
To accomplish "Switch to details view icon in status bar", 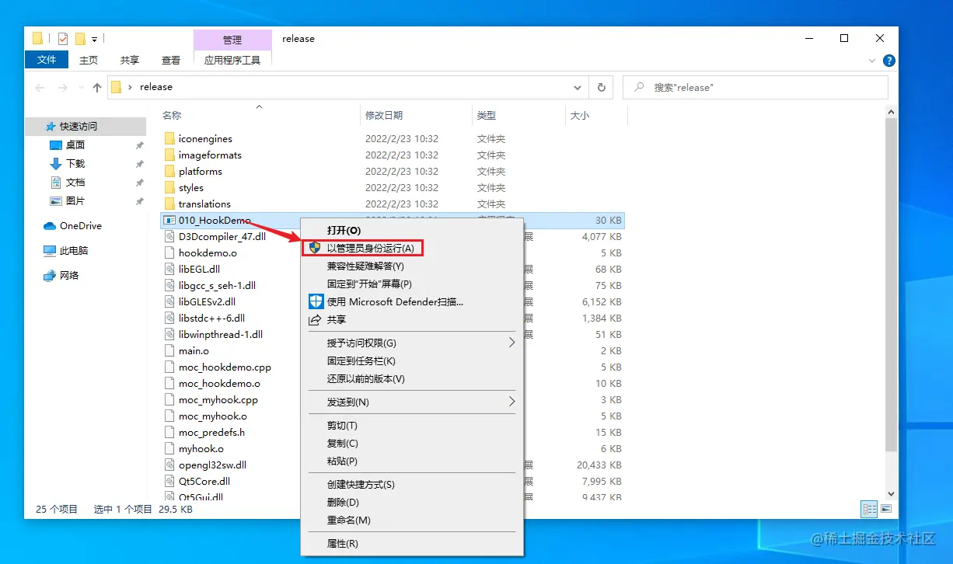I will pos(869,510).
